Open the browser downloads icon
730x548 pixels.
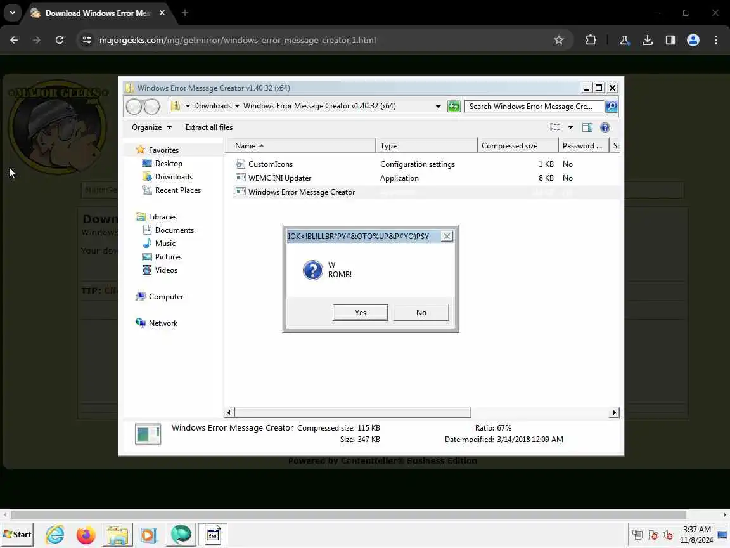[647, 40]
